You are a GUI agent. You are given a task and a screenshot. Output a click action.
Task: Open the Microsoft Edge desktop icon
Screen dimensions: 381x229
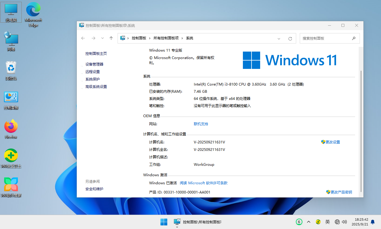pyautogui.click(x=33, y=14)
